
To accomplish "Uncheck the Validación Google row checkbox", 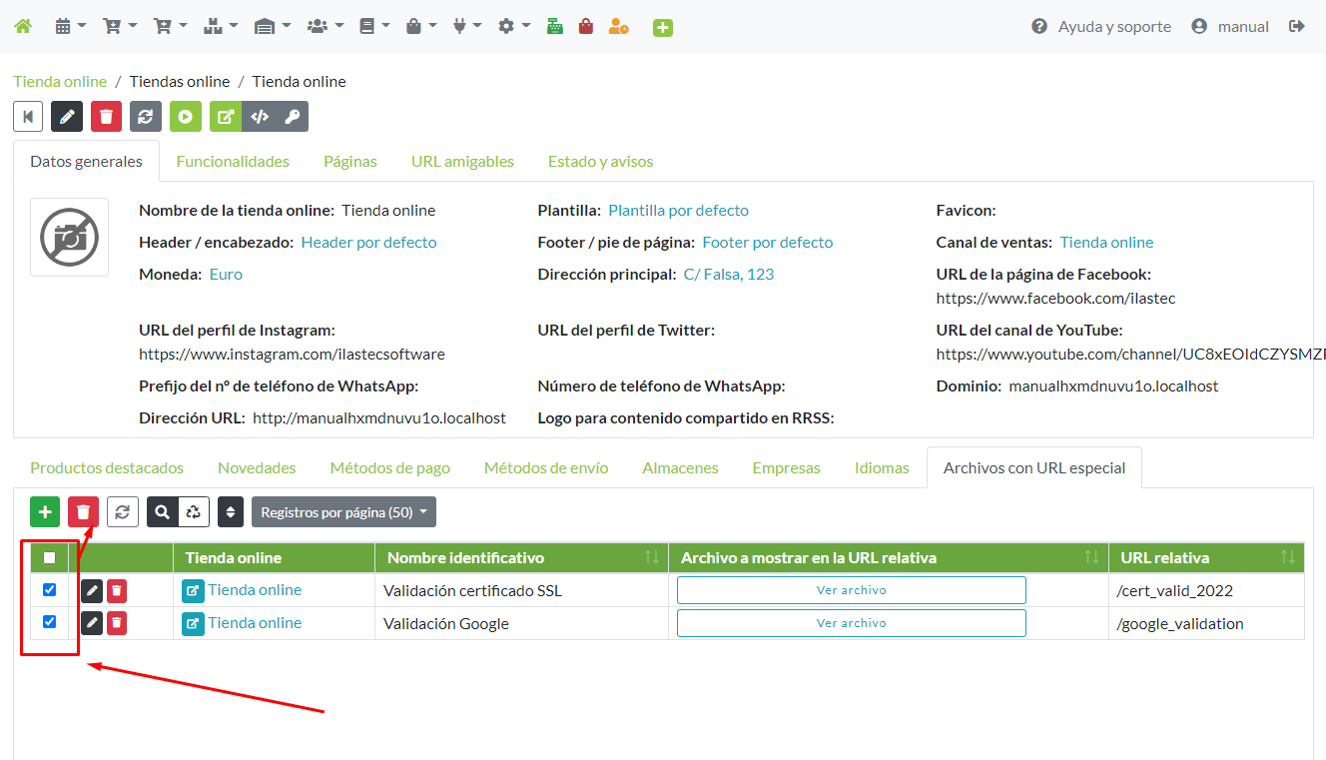I will (49, 622).
